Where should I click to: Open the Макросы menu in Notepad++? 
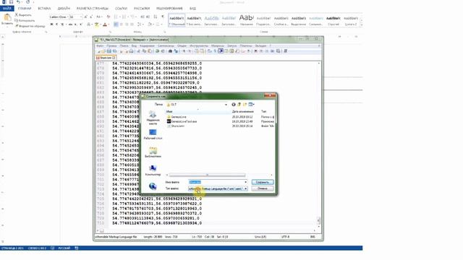tap(218, 46)
